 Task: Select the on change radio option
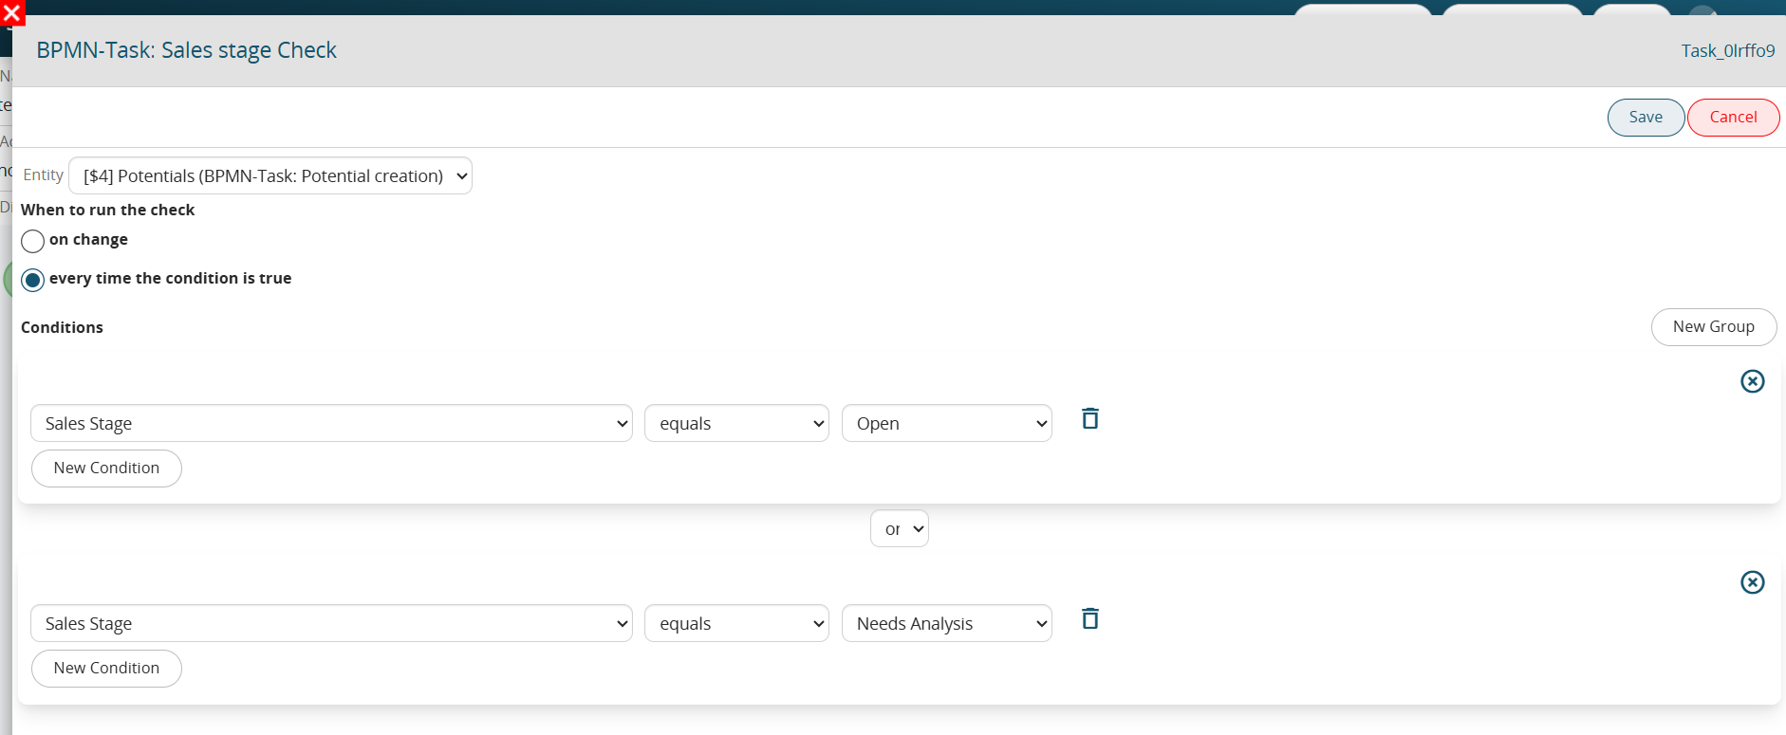pyautogui.click(x=32, y=241)
